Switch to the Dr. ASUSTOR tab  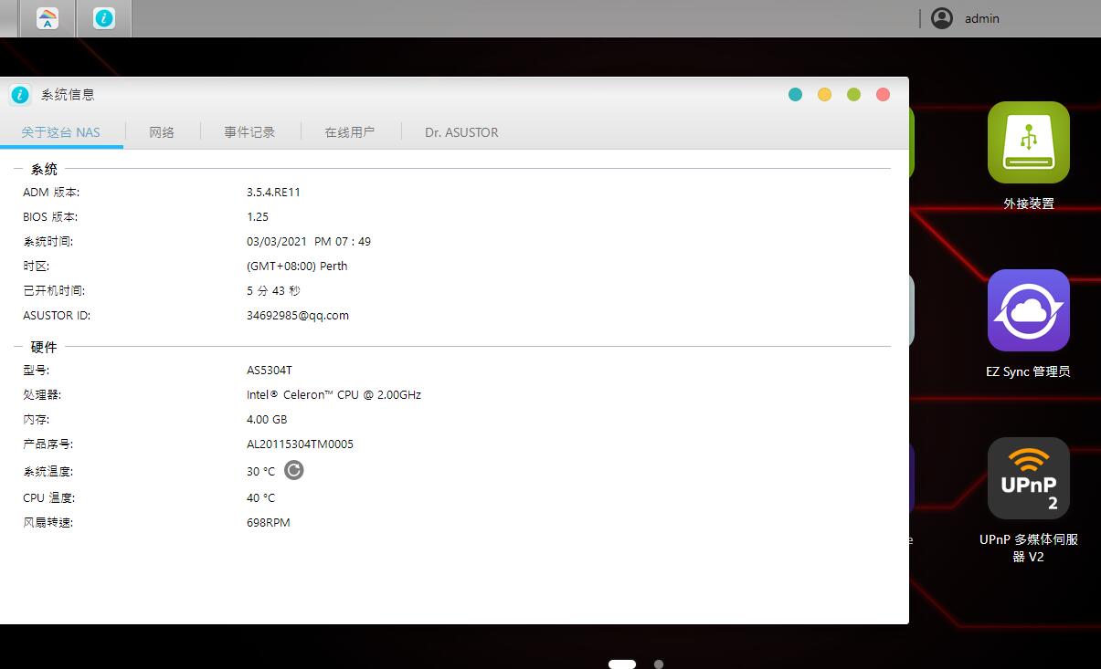coord(461,132)
